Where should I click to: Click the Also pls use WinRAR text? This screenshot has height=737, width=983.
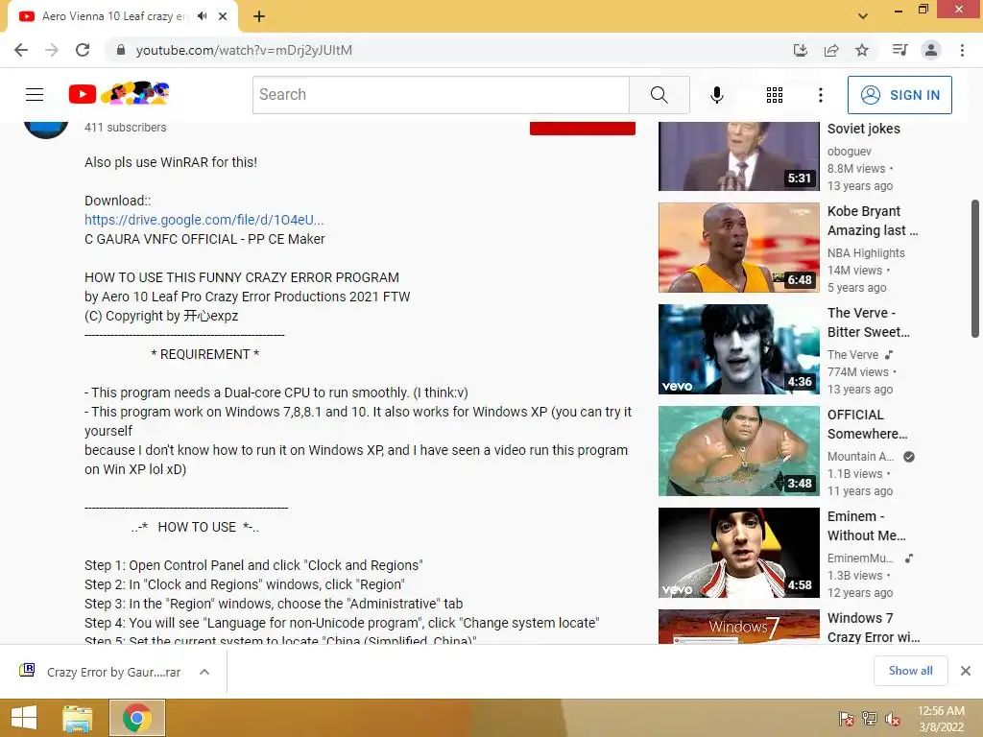tap(171, 162)
